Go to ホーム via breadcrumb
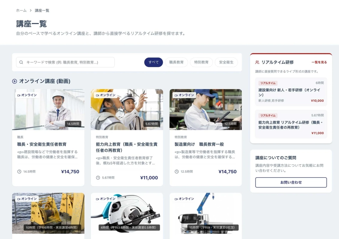The width and height of the screenshot is (339, 239). coord(21,10)
